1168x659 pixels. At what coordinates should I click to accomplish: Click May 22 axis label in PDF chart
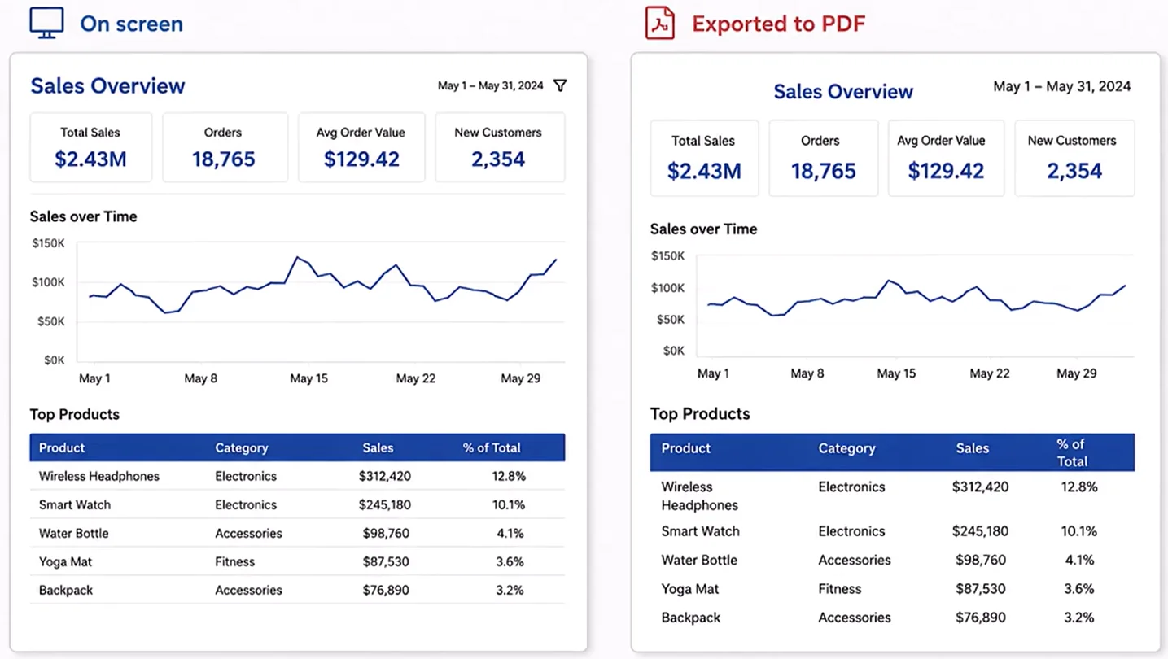coord(990,373)
